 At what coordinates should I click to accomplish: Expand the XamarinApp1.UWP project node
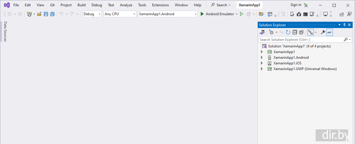pyautogui.click(x=262, y=69)
